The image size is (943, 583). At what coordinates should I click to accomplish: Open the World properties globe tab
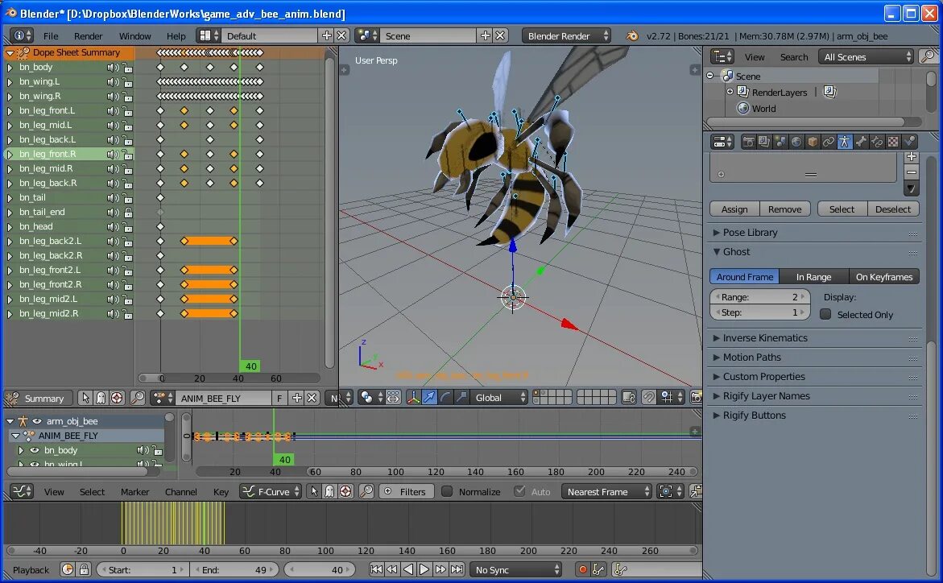tap(796, 142)
